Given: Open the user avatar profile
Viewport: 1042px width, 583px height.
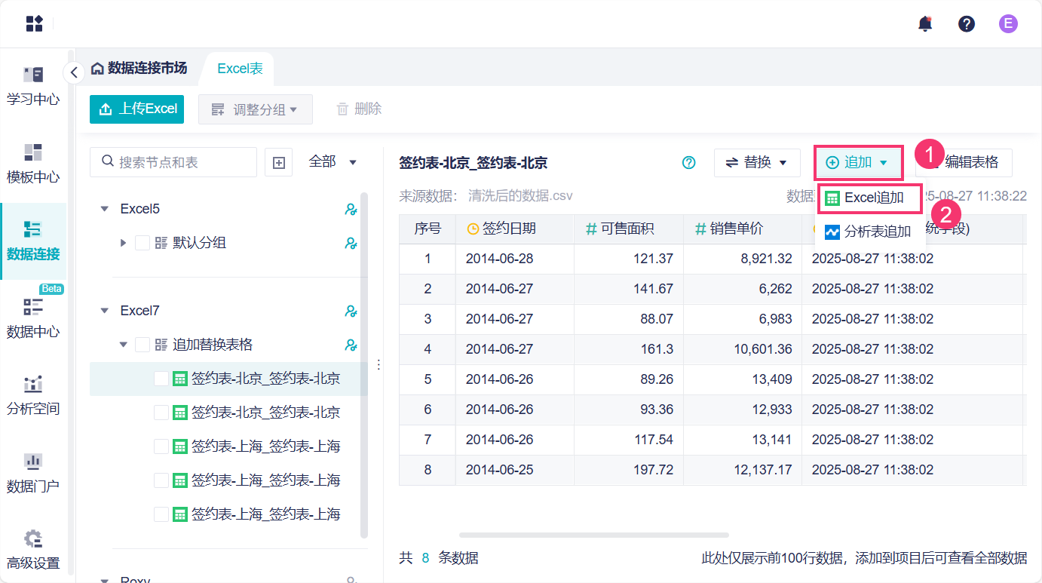Looking at the screenshot, I should coord(1008,23).
